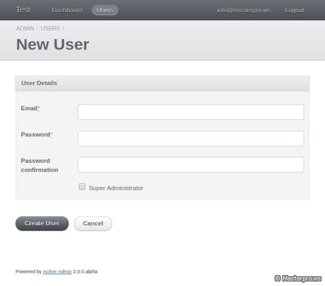This screenshot has width=325, height=286.
Task: Click the Password confirmation label
Action: (40, 165)
